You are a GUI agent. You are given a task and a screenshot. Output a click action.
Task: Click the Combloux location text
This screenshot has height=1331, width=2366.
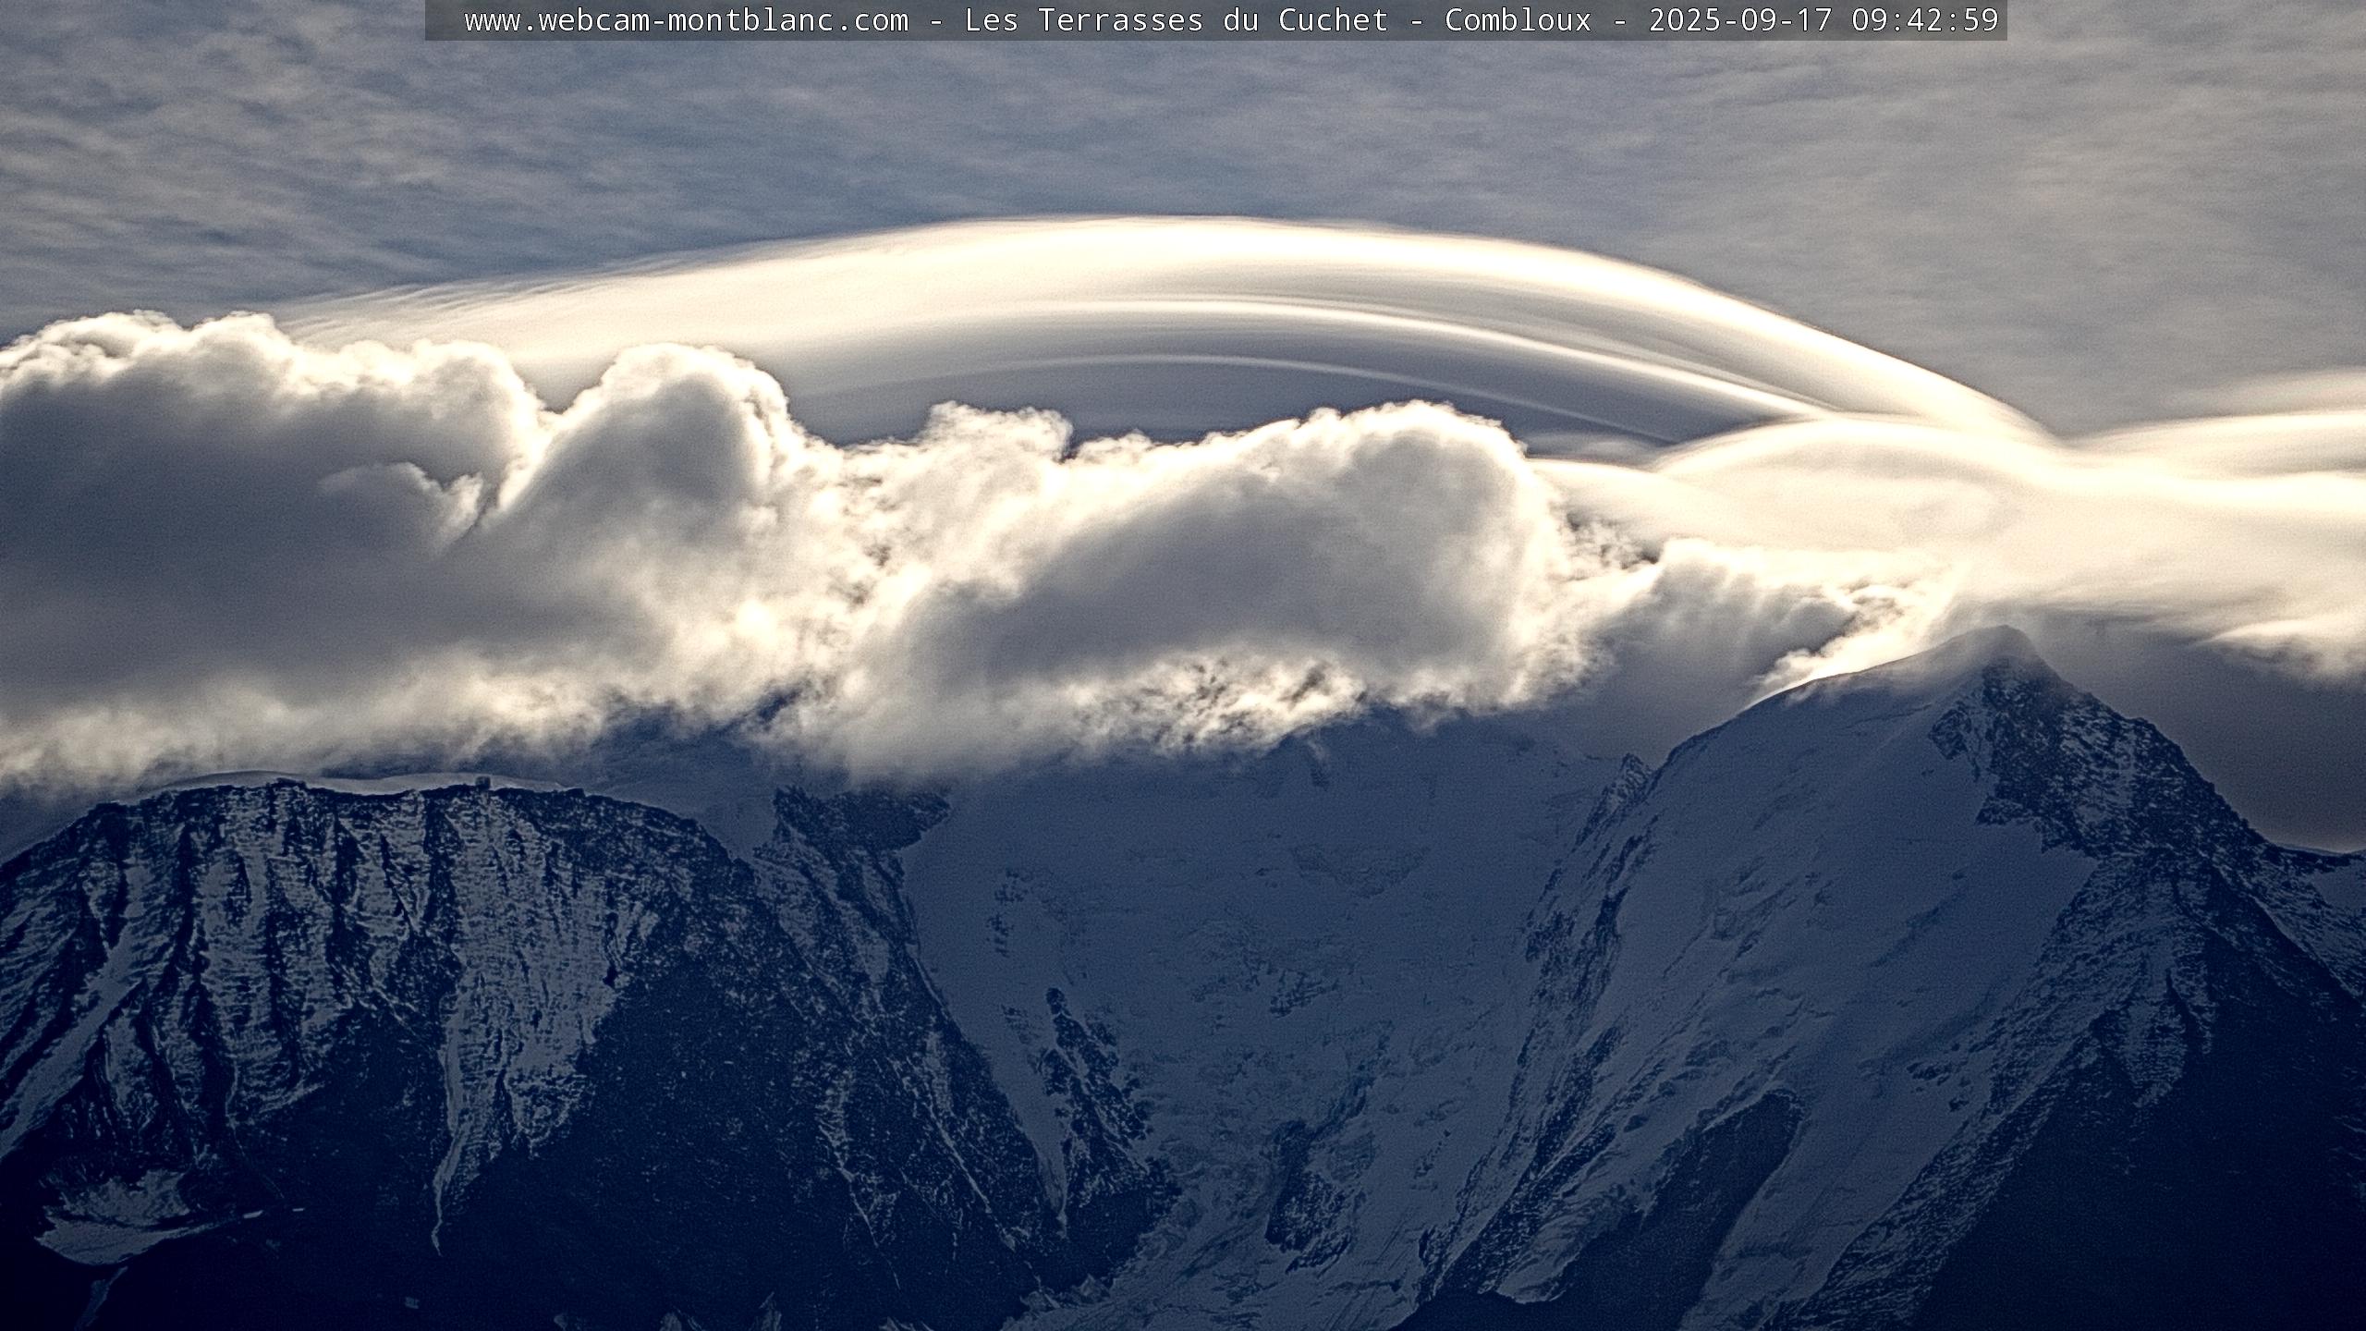(x=1518, y=20)
